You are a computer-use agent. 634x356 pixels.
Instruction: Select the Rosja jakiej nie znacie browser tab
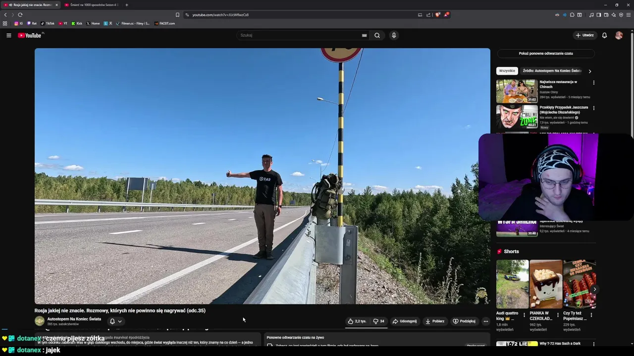[x=30, y=5]
